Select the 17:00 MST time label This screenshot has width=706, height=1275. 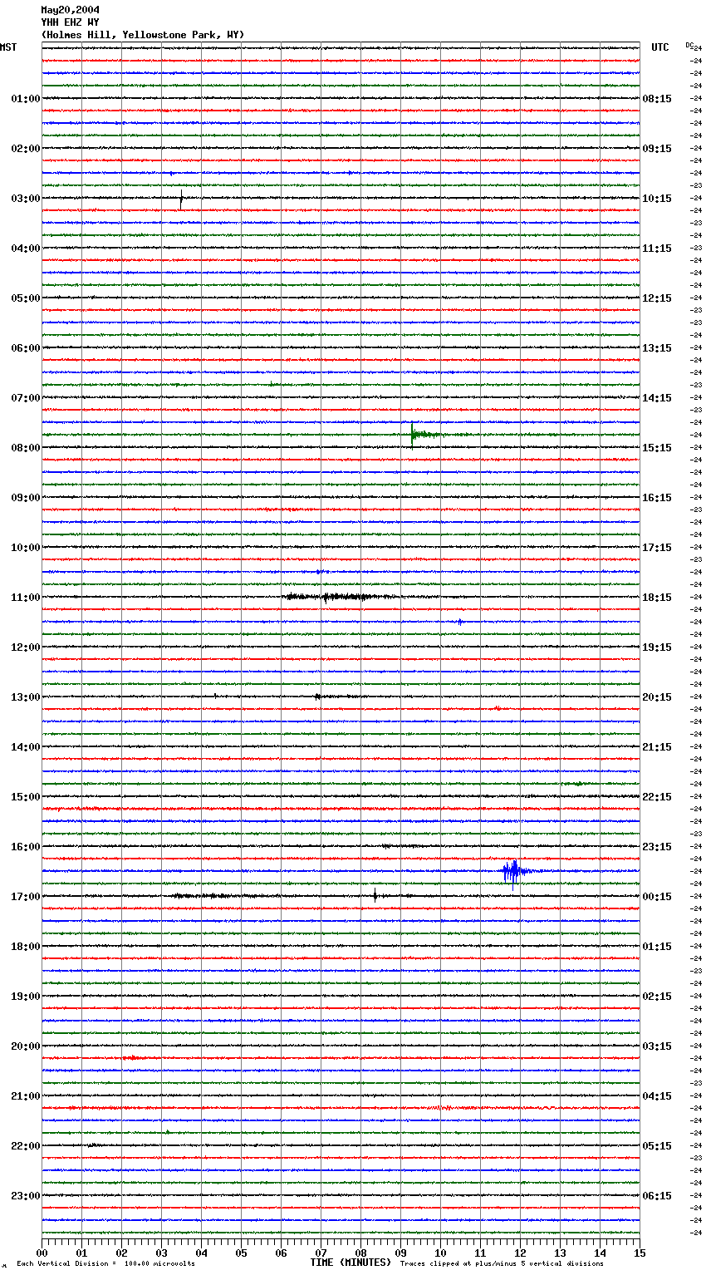pos(25,897)
